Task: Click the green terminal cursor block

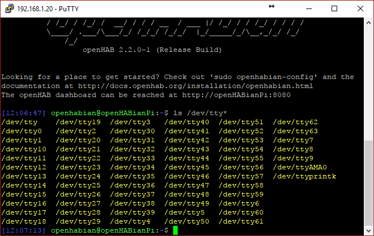Action: pos(175,230)
